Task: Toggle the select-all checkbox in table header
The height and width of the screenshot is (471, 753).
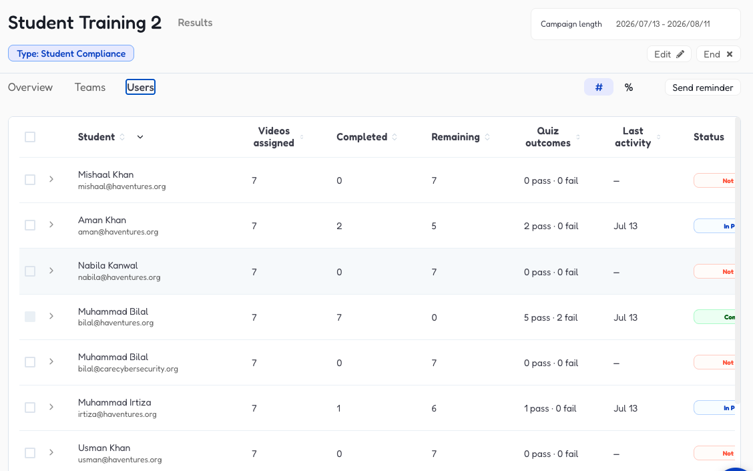Action: pos(30,137)
